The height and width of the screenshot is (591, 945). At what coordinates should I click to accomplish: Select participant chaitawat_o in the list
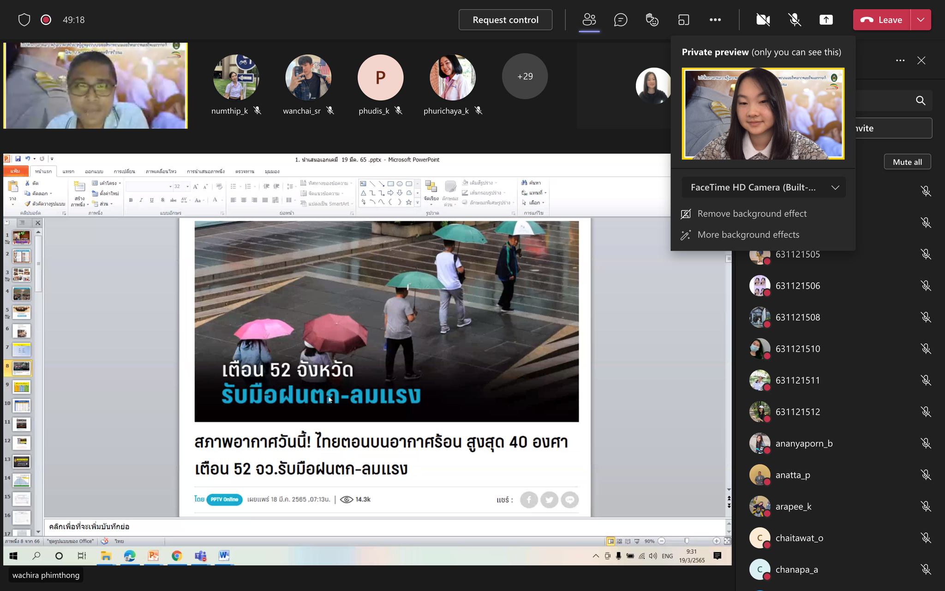pos(799,538)
